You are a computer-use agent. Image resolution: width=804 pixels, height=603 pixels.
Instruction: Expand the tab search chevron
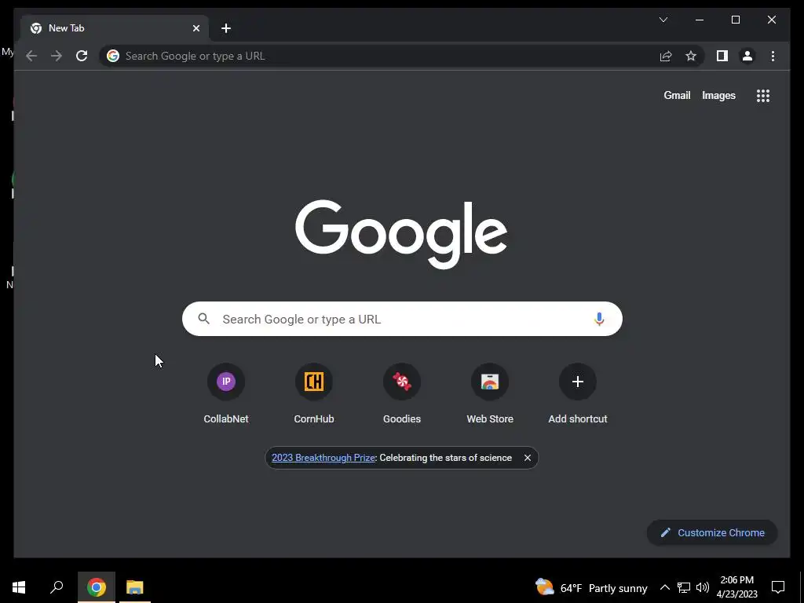point(663,20)
